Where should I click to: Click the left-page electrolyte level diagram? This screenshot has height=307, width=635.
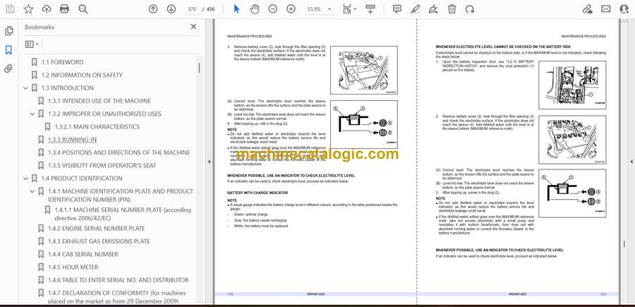coord(363,125)
